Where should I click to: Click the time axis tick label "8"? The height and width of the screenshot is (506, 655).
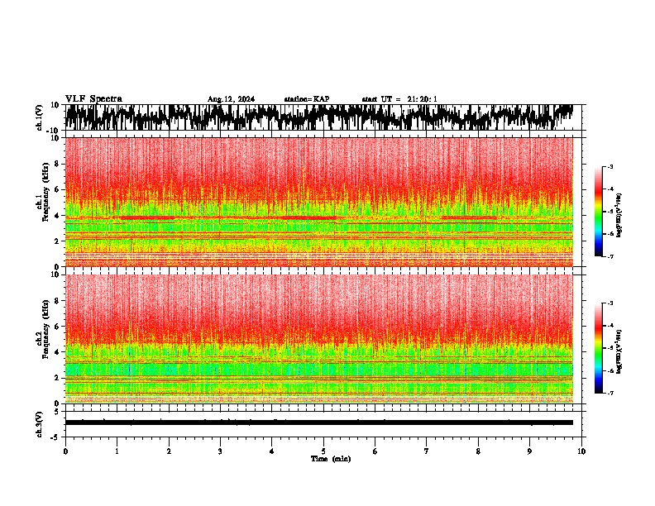[478, 451]
